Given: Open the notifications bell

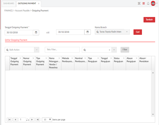Looking at the screenshot, I should (148, 3).
